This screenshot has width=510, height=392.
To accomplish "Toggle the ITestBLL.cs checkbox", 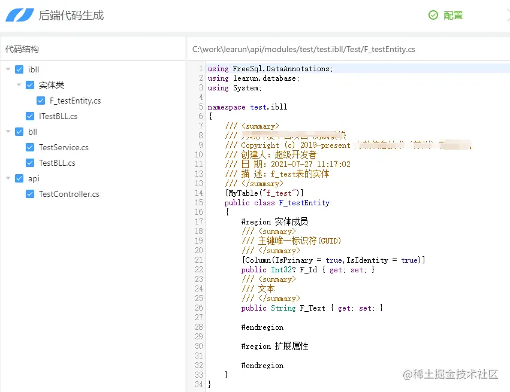I will coord(30,116).
